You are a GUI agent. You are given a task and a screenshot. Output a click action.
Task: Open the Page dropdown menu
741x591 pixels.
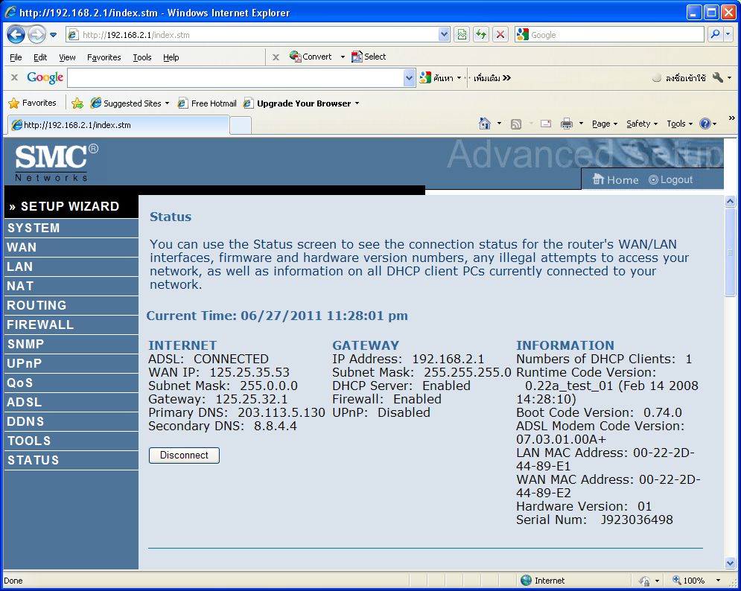coord(605,124)
